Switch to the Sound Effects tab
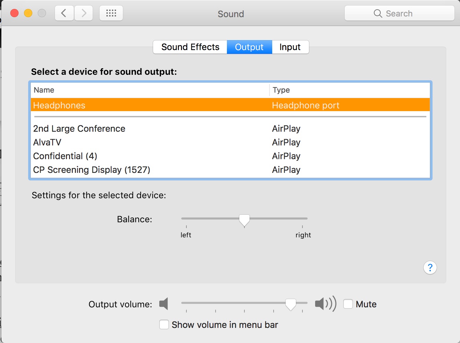 pos(190,47)
